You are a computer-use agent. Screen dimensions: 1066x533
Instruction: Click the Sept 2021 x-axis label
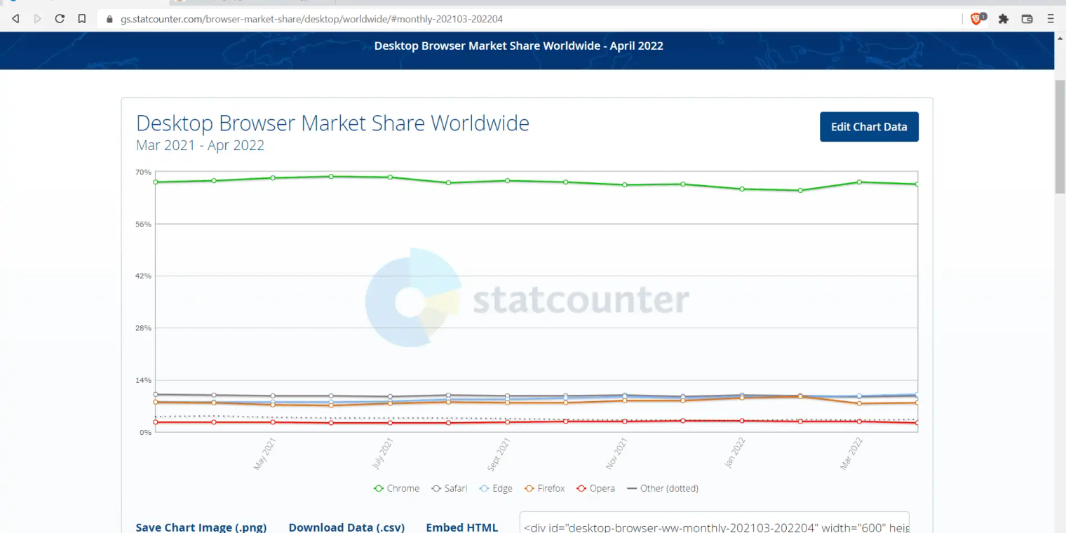coord(499,454)
